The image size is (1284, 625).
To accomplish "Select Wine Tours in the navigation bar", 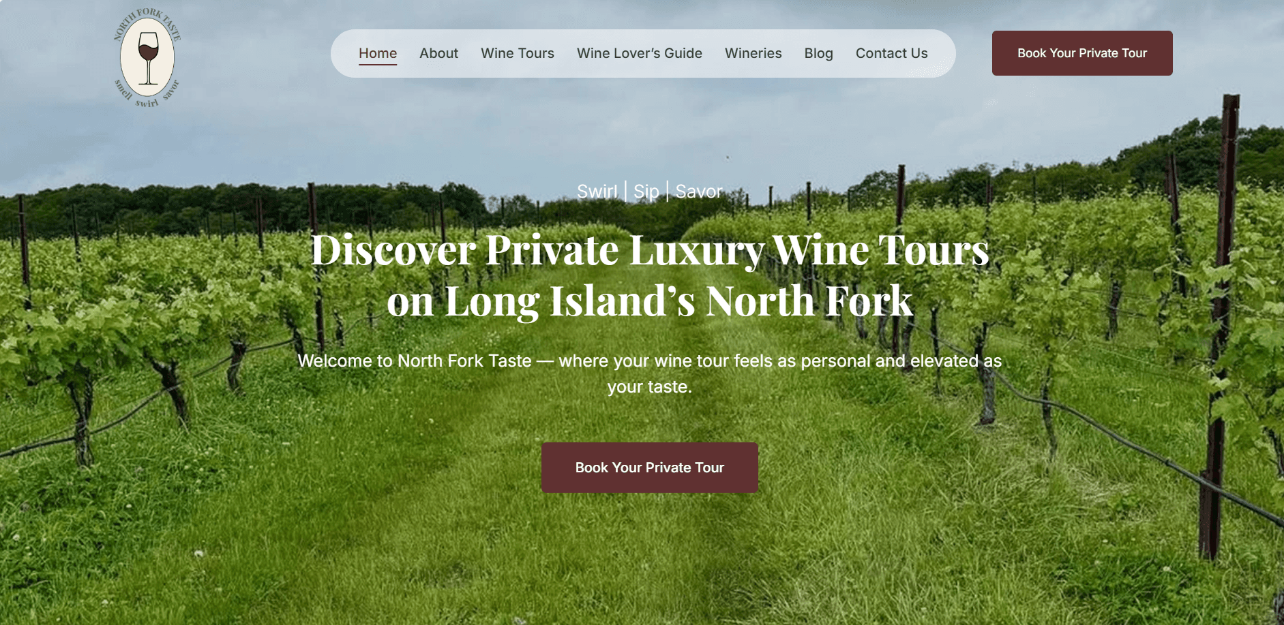I will click(518, 53).
